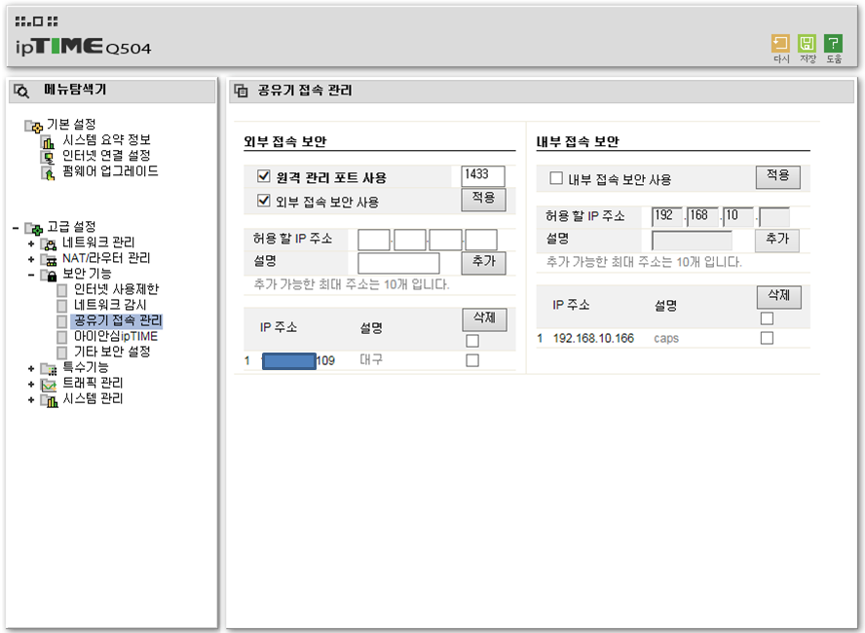The height and width of the screenshot is (633, 865).
Task: Expand the 네트워크 관리 tree node
Action: coord(31,243)
